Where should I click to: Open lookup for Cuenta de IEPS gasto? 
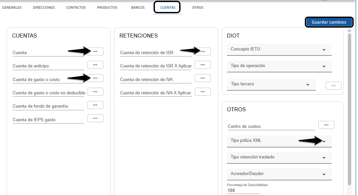(x=95, y=118)
